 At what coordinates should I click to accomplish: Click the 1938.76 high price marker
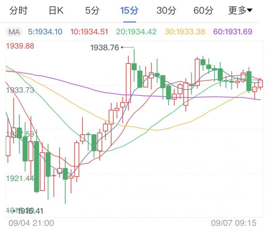105,48
